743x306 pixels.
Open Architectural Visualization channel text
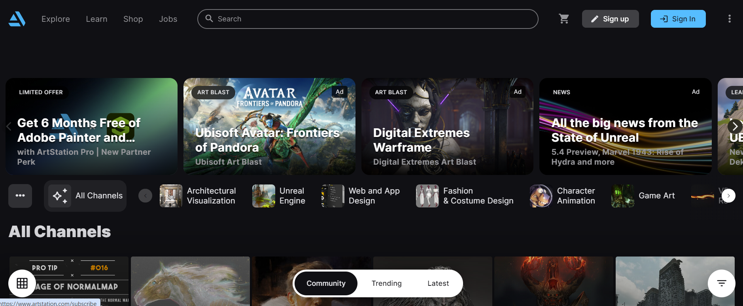(x=211, y=196)
